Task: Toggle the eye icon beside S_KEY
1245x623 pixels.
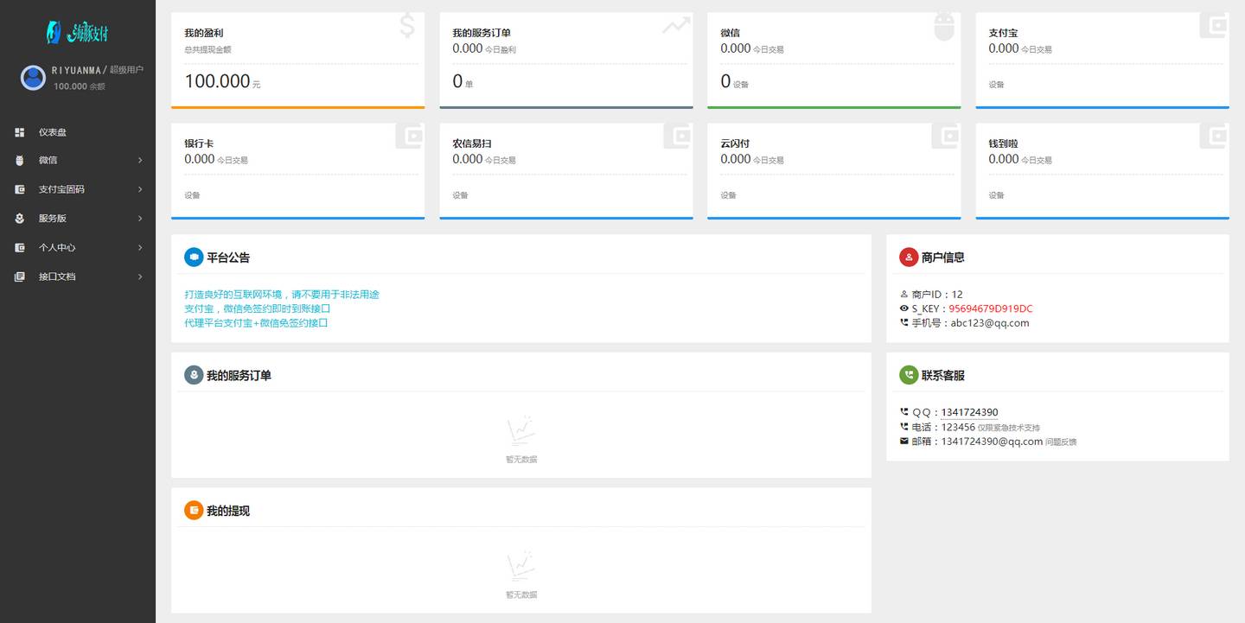Action: point(904,308)
